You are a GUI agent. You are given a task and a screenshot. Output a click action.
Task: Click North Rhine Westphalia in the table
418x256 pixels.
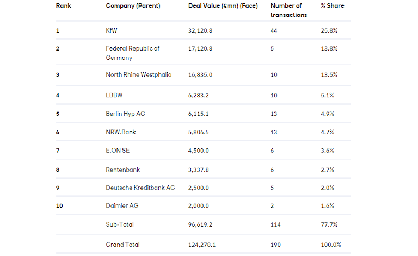[x=138, y=75]
